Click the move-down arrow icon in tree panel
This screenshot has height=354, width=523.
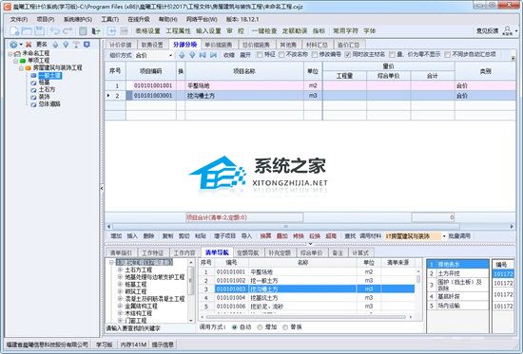(66, 45)
